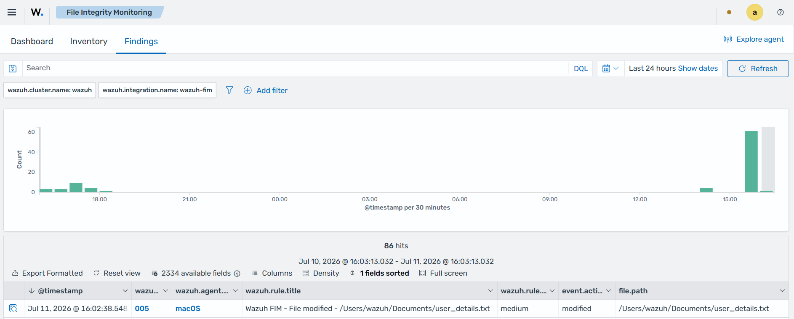Click into the Search query field
The width and height of the screenshot is (794, 319).
click(295, 68)
